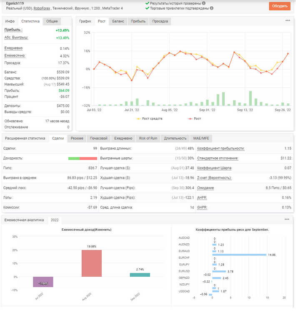Select the Длительность tab
The image size is (296, 313).
point(176,138)
